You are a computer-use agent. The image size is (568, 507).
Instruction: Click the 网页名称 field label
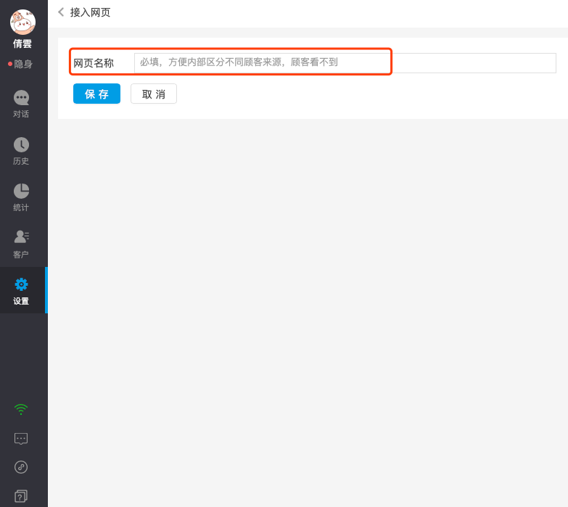pyautogui.click(x=94, y=63)
